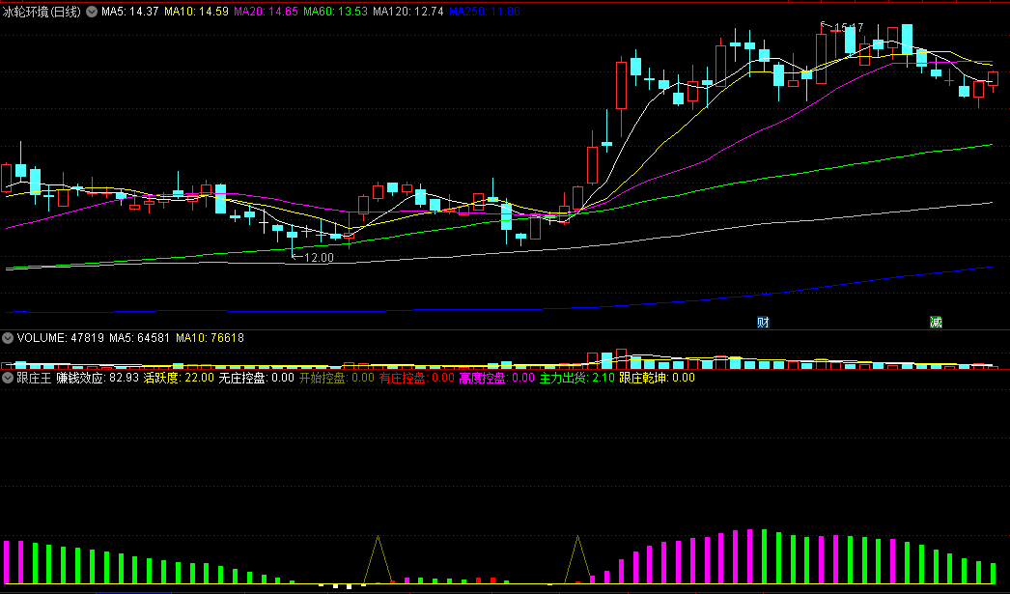Screen dimensions: 1010x594
Task: Click the MA60: 13.53 label
Action: [335, 12]
